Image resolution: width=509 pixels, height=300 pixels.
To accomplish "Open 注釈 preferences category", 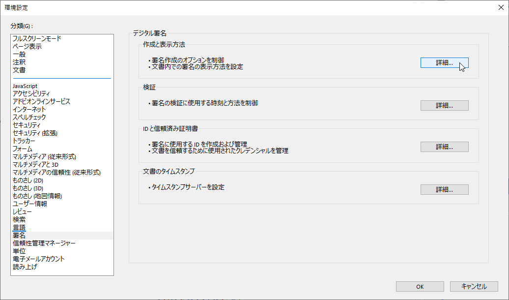I will pos(19,62).
